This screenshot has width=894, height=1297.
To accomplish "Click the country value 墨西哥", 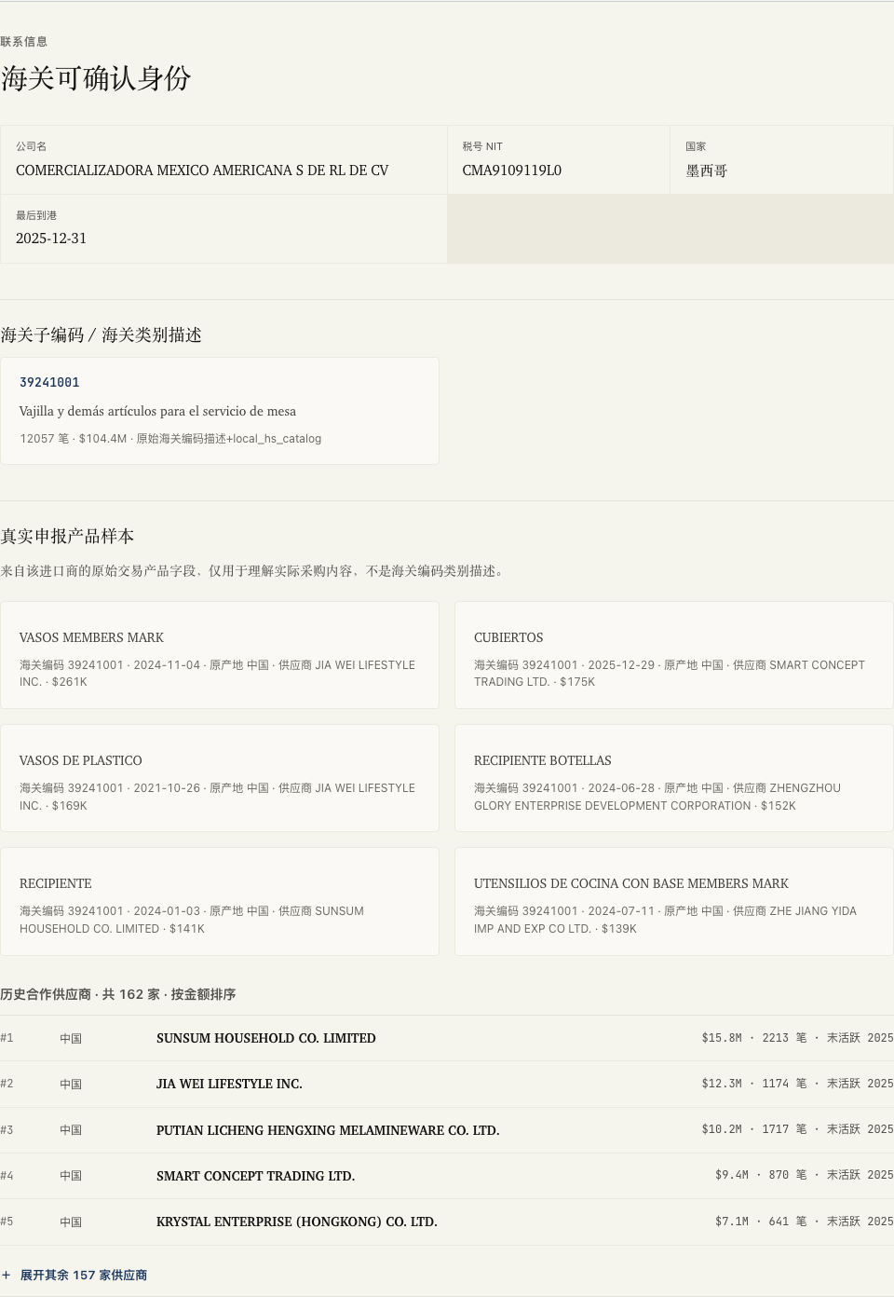I will pos(707,171).
